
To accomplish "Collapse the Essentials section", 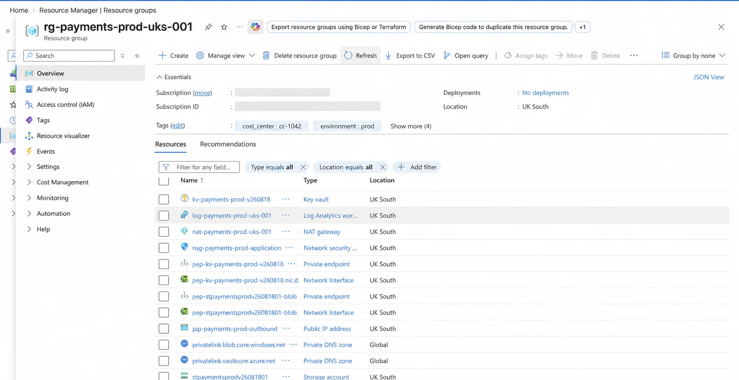I will 174,77.
